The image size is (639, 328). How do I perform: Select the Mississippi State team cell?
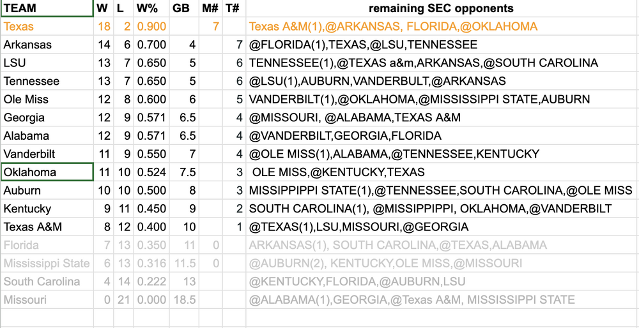point(46,264)
